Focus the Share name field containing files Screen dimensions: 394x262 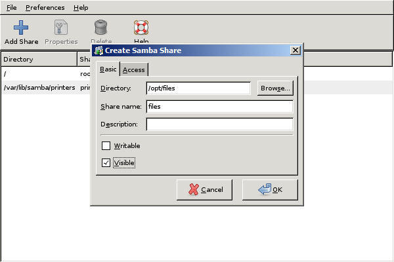[x=219, y=107]
